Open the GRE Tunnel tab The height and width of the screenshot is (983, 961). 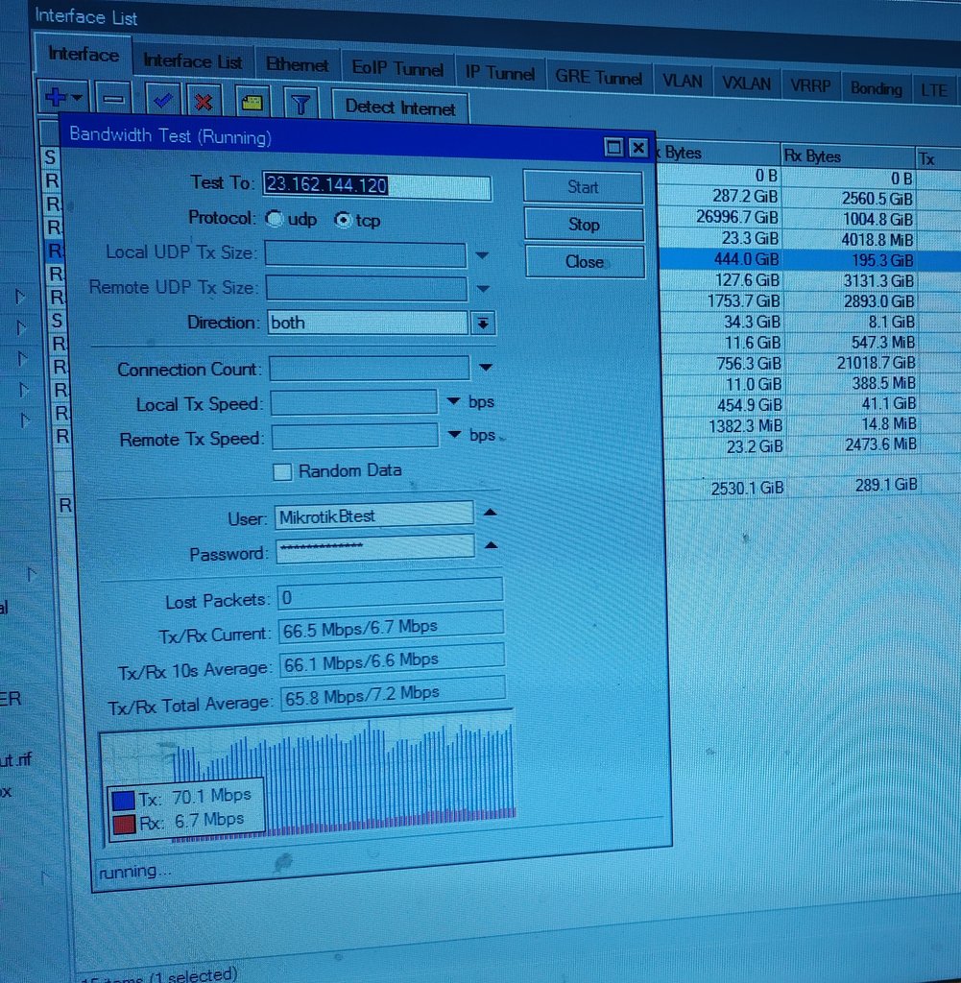[x=599, y=77]
